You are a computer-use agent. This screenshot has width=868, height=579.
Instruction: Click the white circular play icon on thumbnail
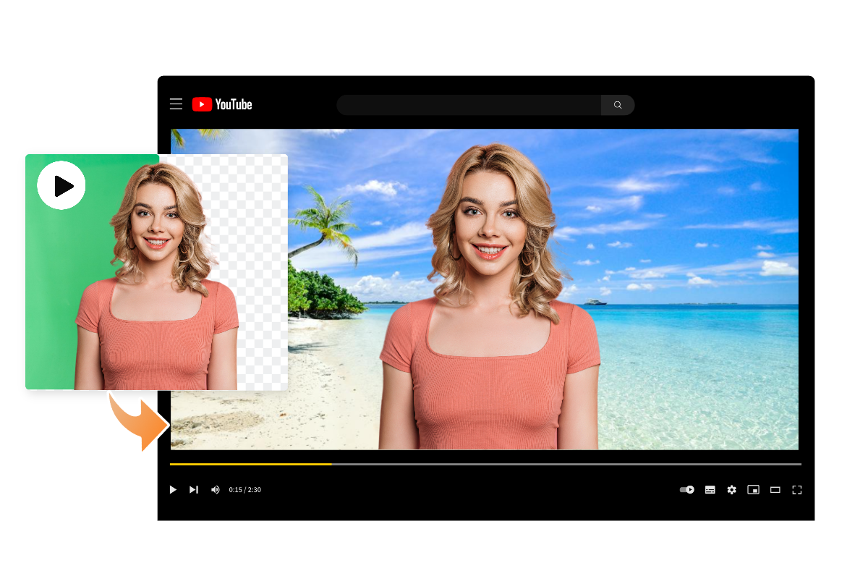click(61, 185)
